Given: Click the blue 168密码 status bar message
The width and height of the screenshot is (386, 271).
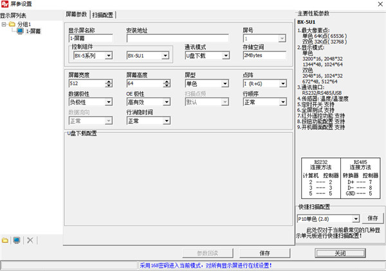Looking at the screenshot, I should coord(206,265).
